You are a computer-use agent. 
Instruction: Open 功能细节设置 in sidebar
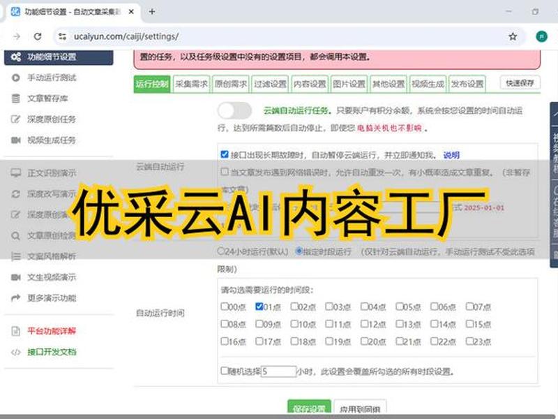click(x=59, y=57)
